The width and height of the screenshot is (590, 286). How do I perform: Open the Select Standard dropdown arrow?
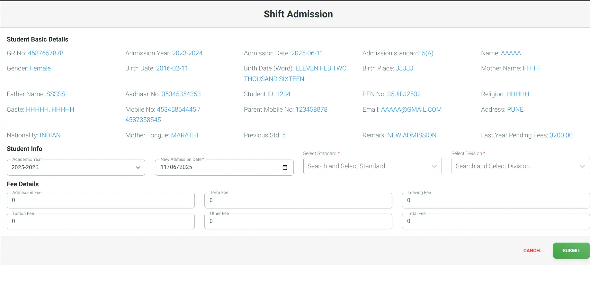434,166
